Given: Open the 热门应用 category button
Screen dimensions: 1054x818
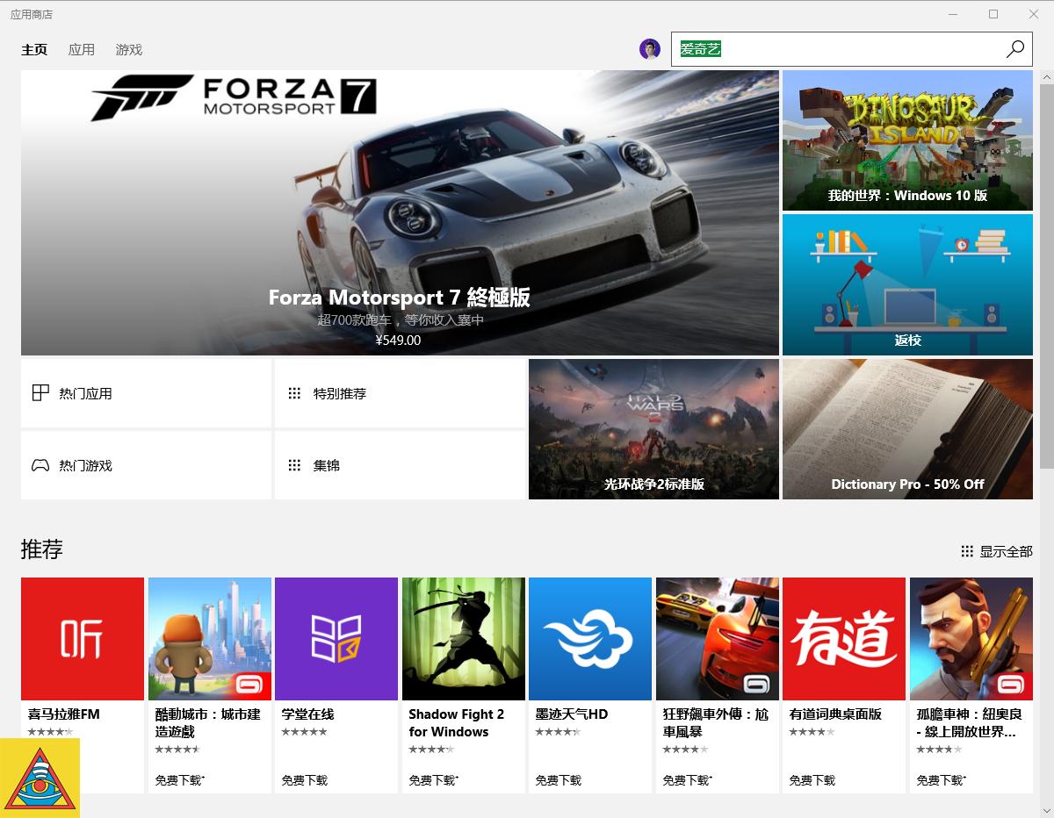Looking at the screenshot, I should tap(146, 393).
